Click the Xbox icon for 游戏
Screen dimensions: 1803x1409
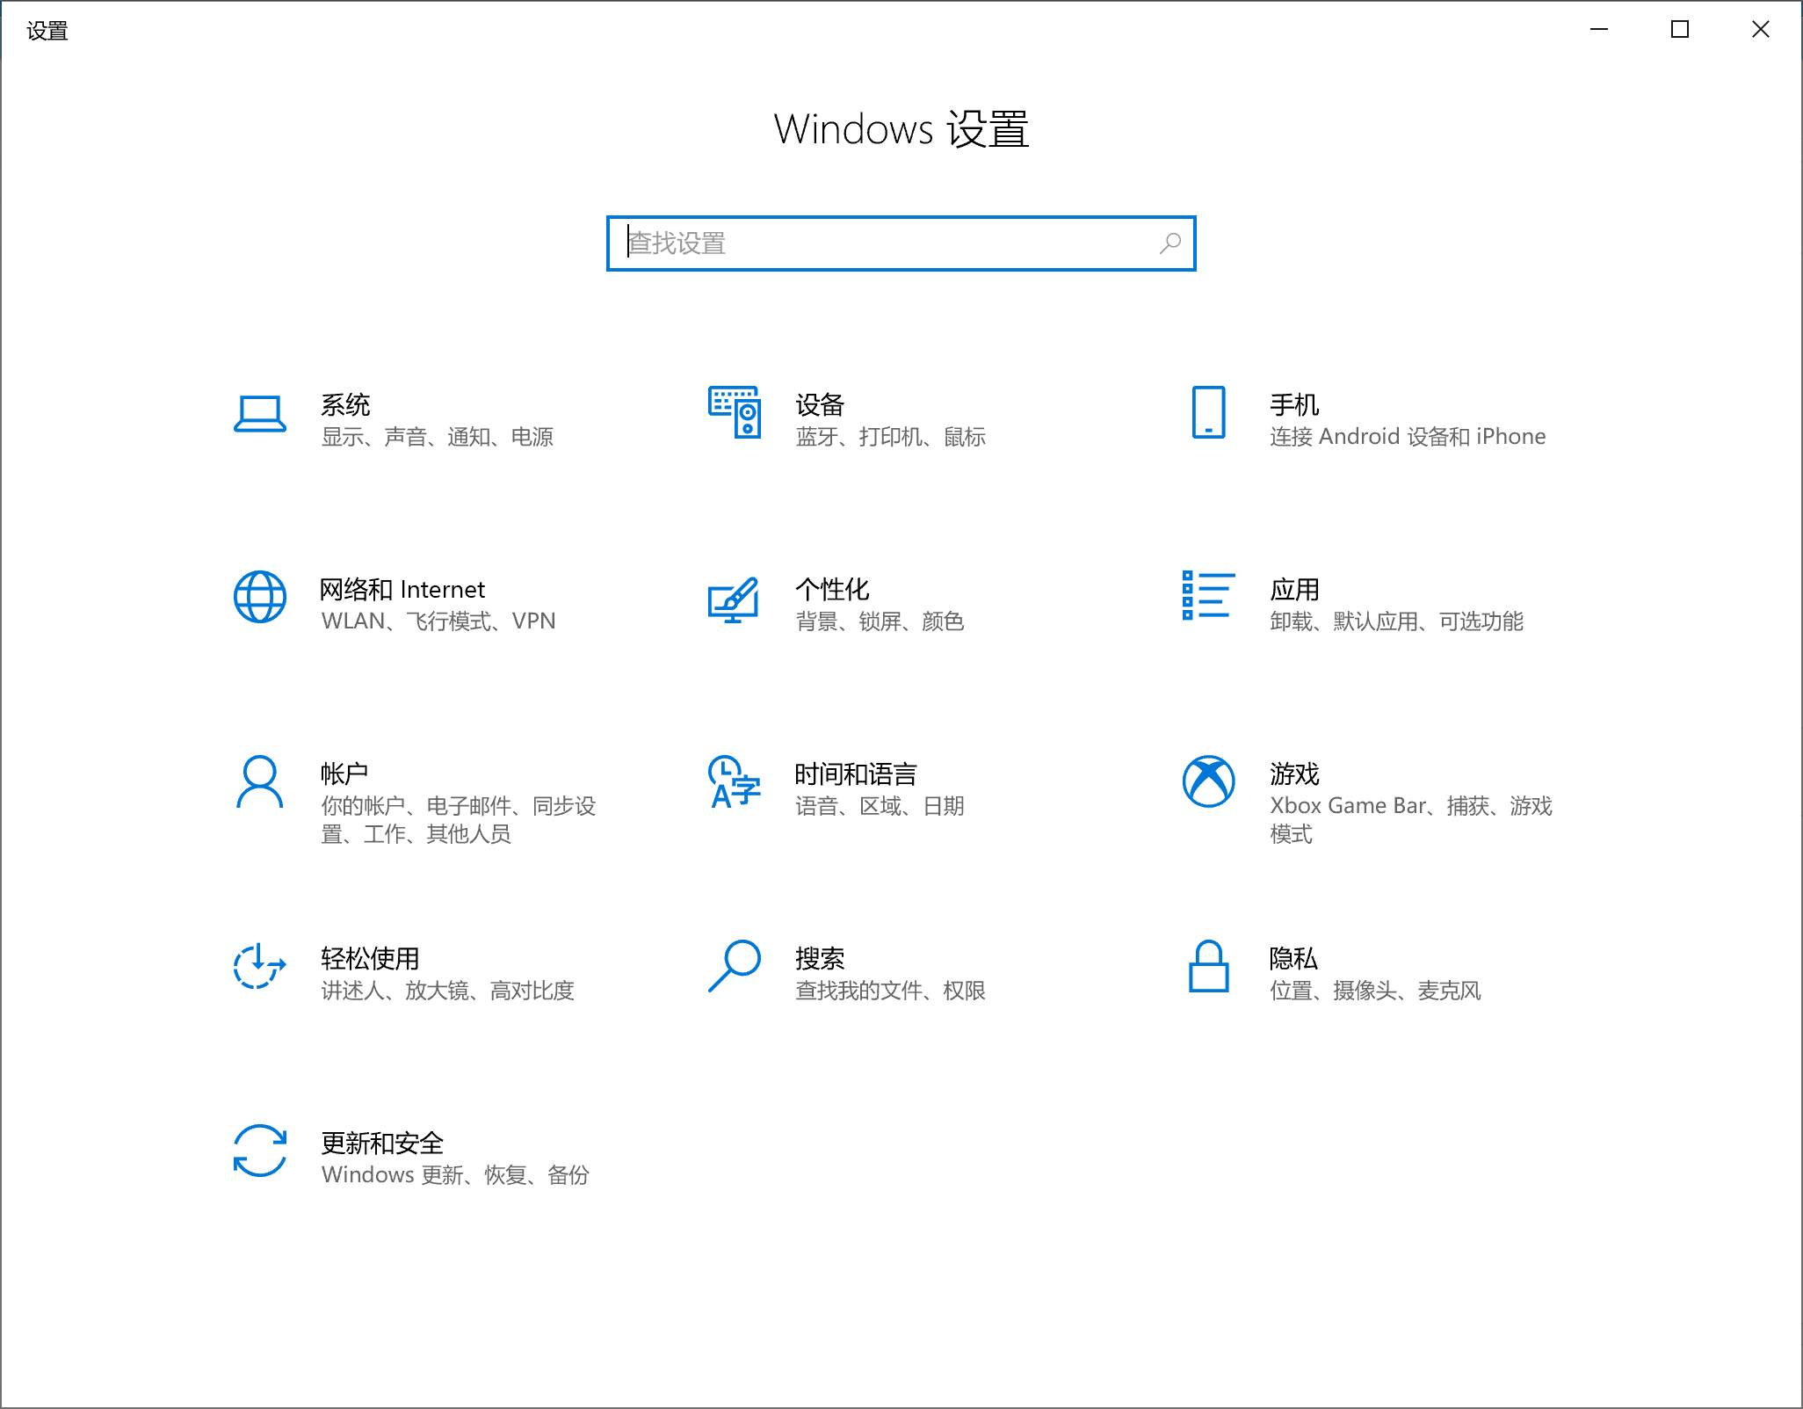click(x=1208, y=781)
